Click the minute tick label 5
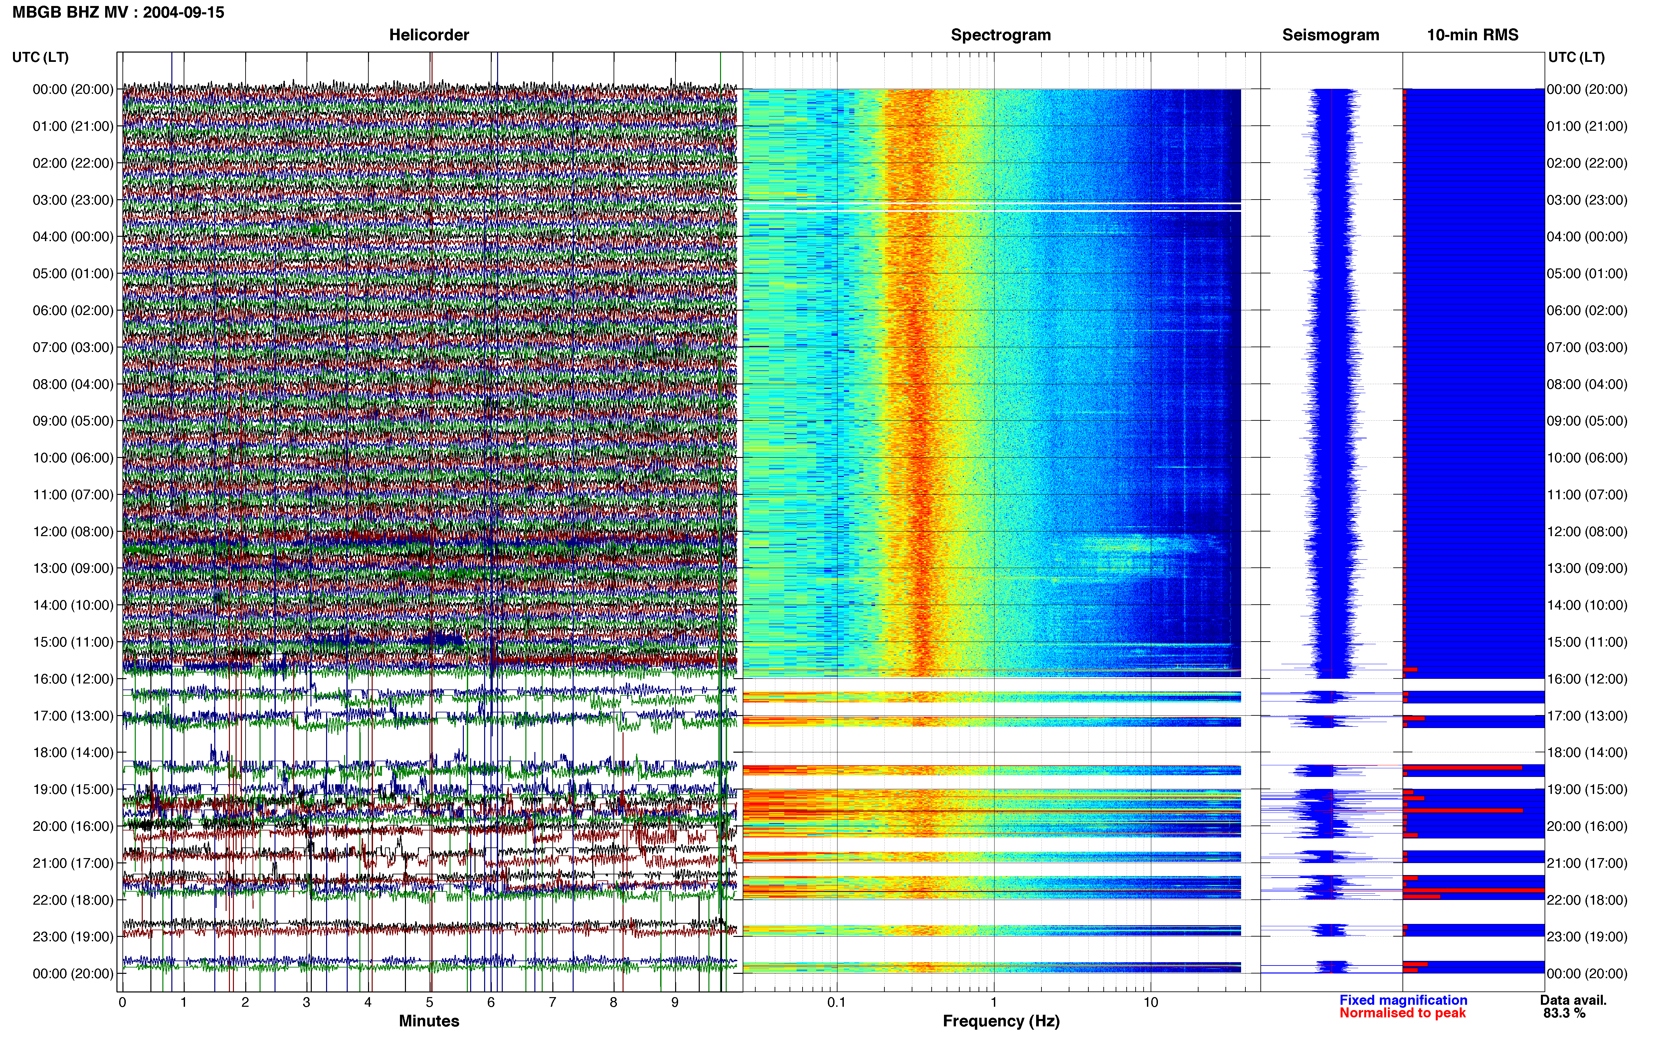 tap(430, 1002)
